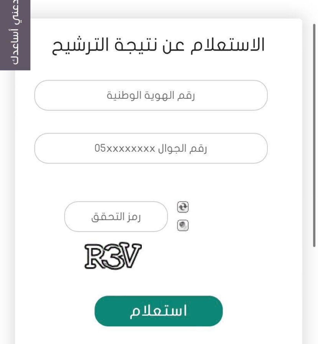Click the nomination result inquiry title text
The width and height of the screenshot is (318, 344).
(159, 45)
